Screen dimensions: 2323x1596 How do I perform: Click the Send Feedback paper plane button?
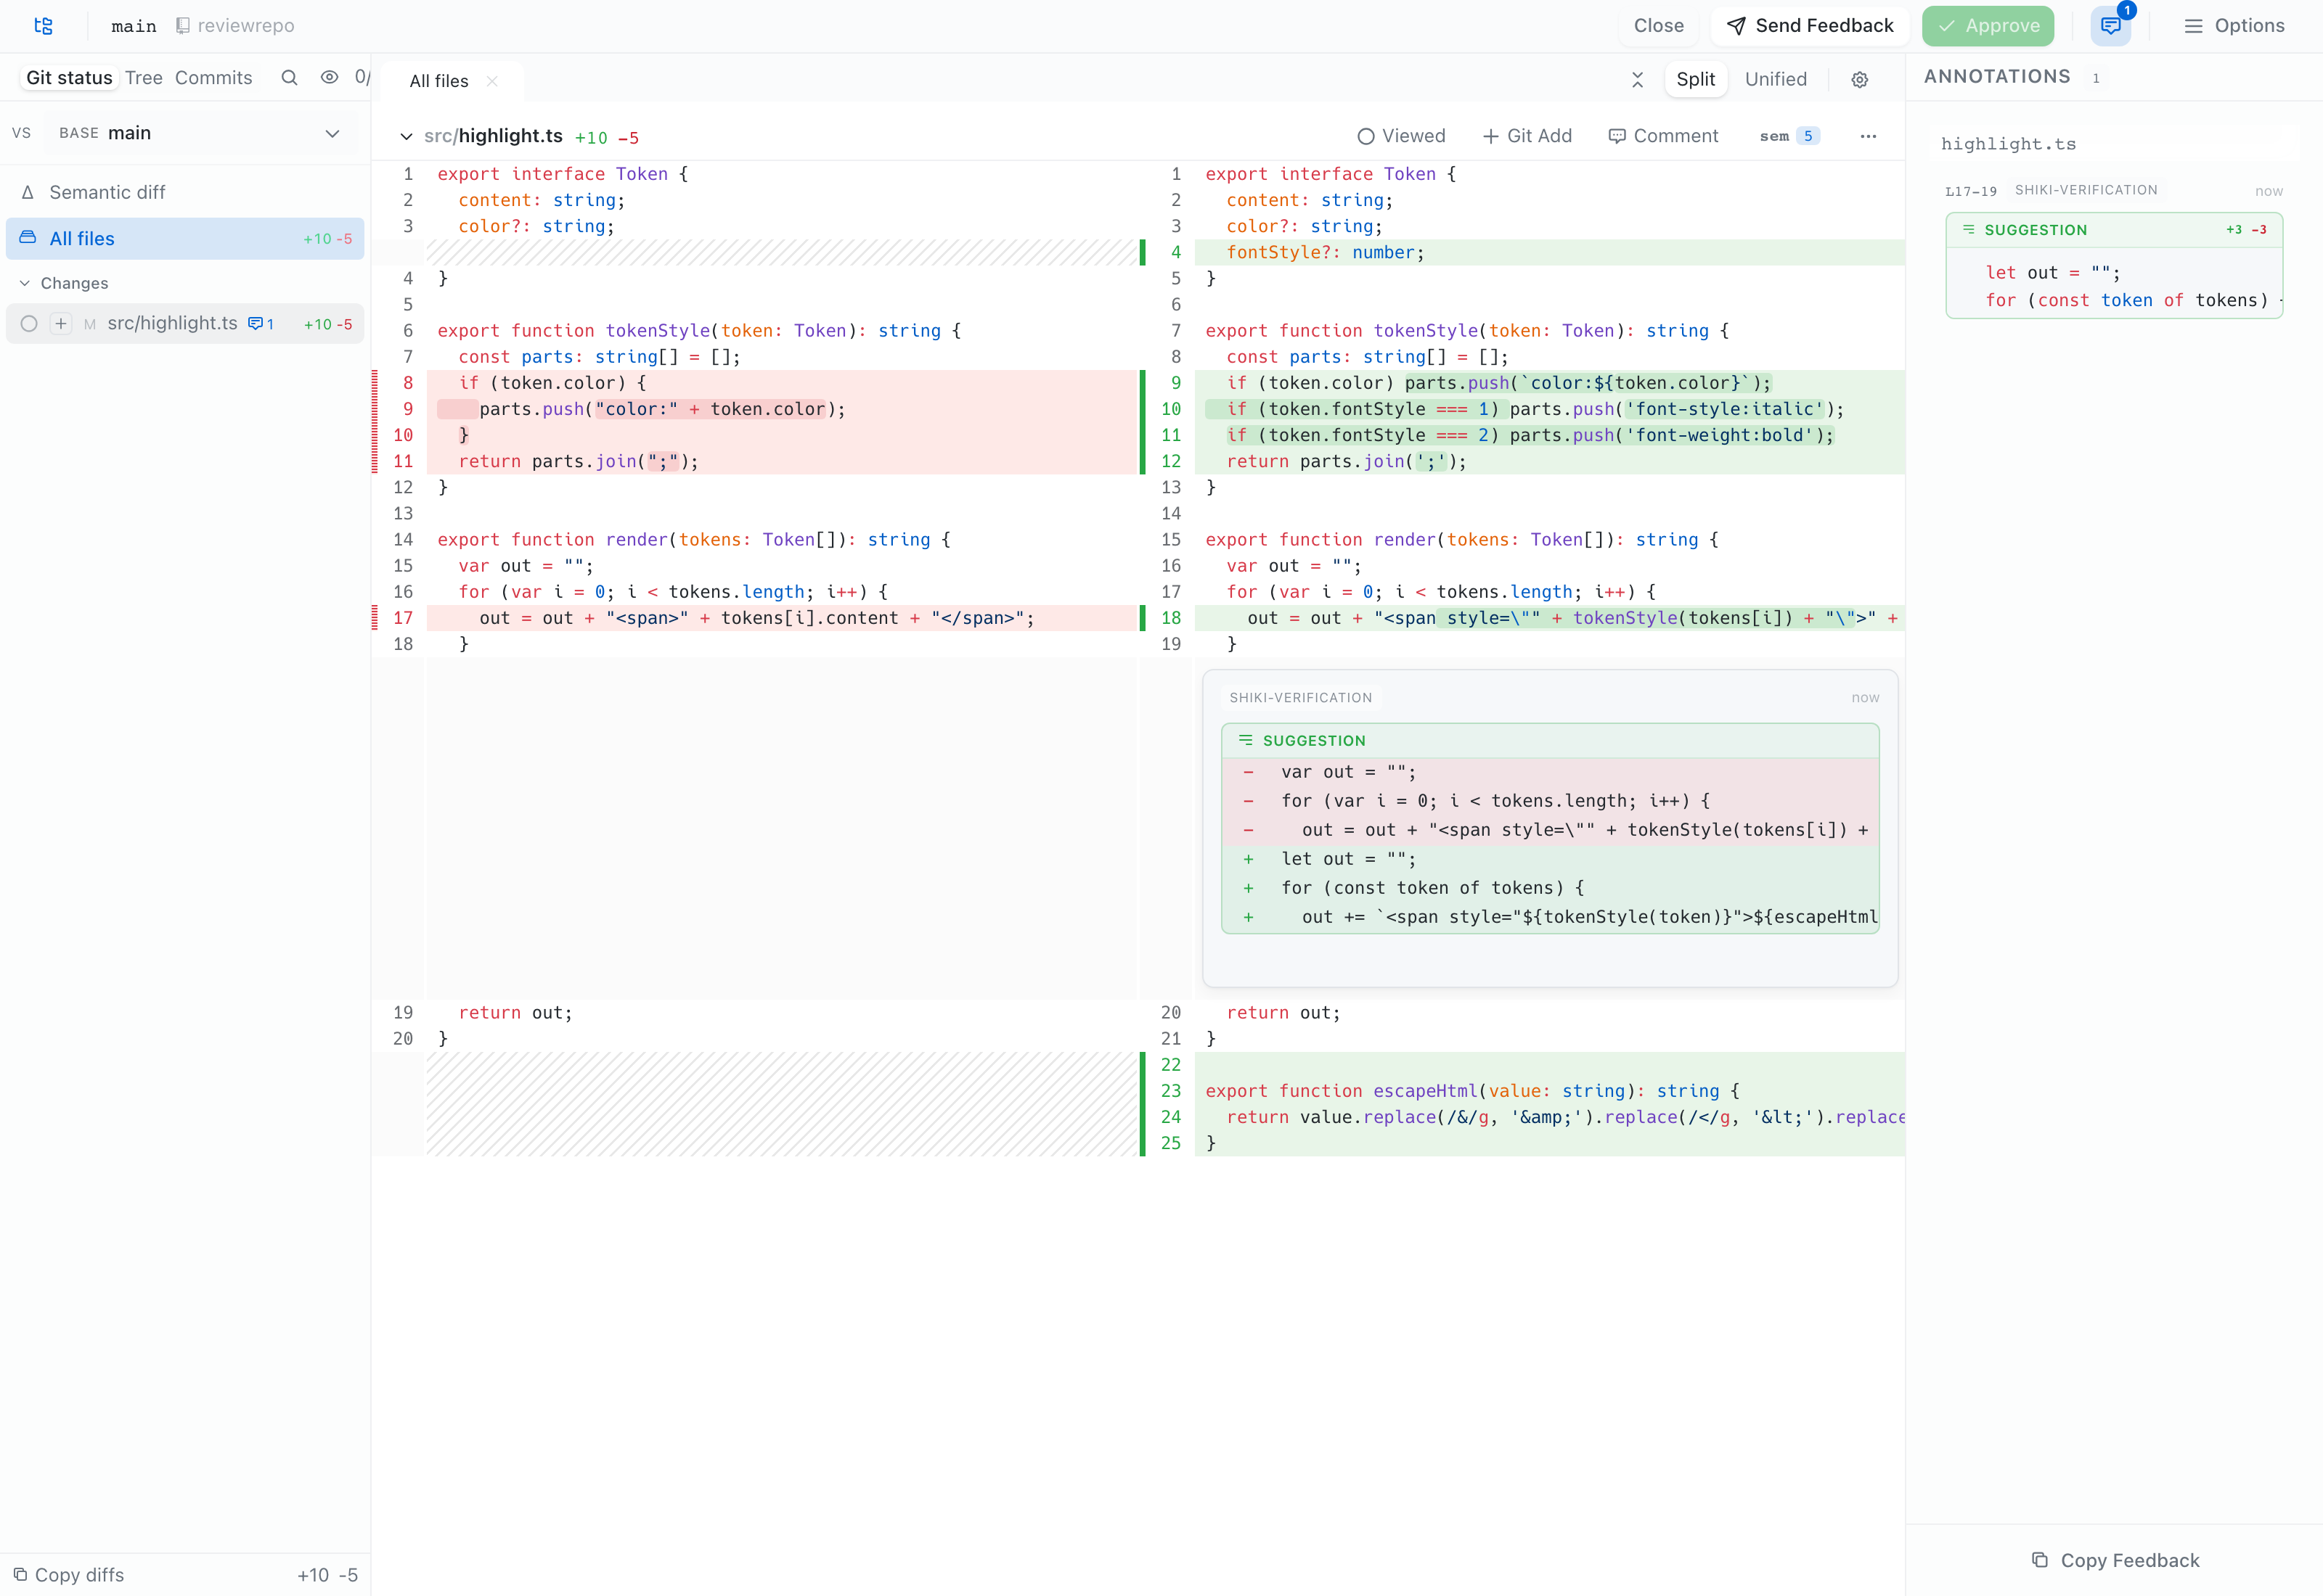pos(1810,26)
